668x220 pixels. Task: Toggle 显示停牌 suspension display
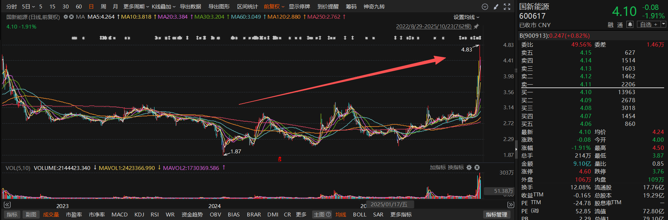[299, 7]
